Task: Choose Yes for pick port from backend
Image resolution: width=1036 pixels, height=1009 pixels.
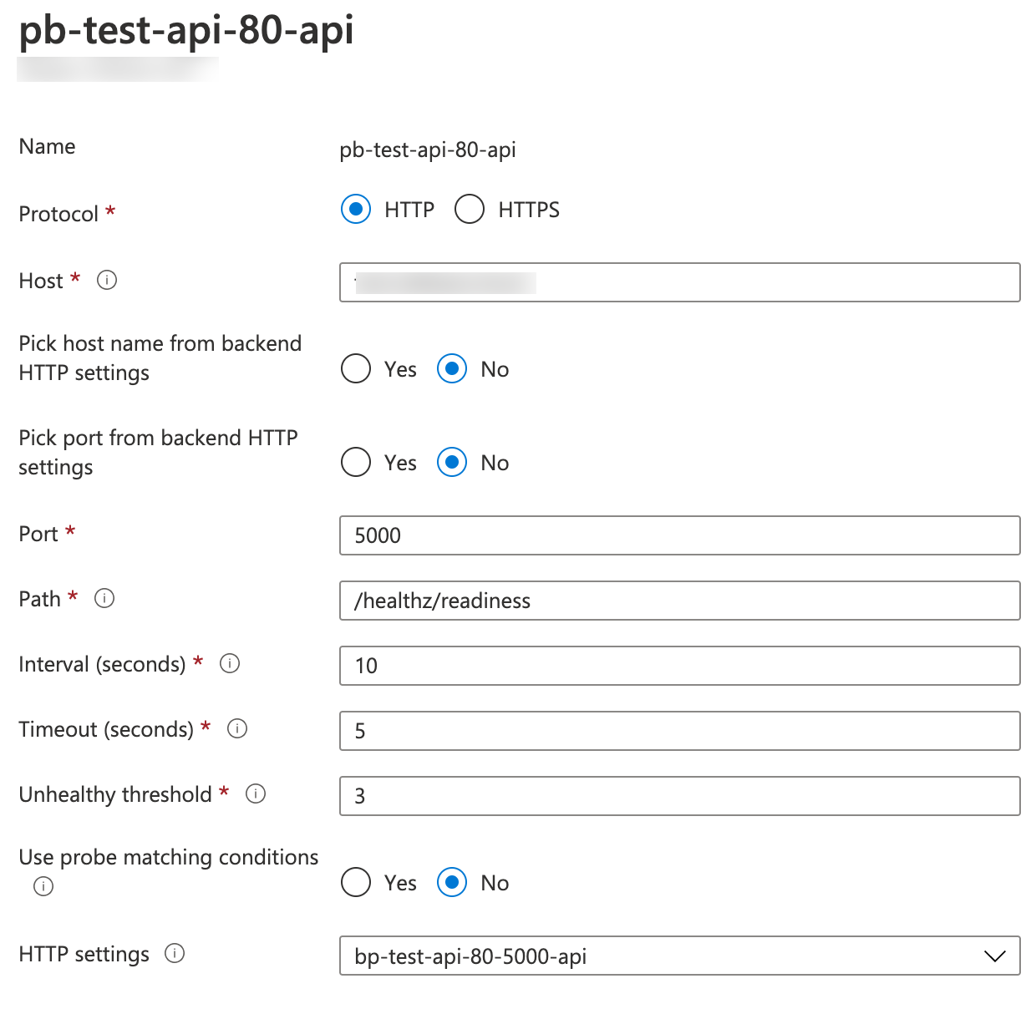Action: pyautogui.click(x=356, y=462)
